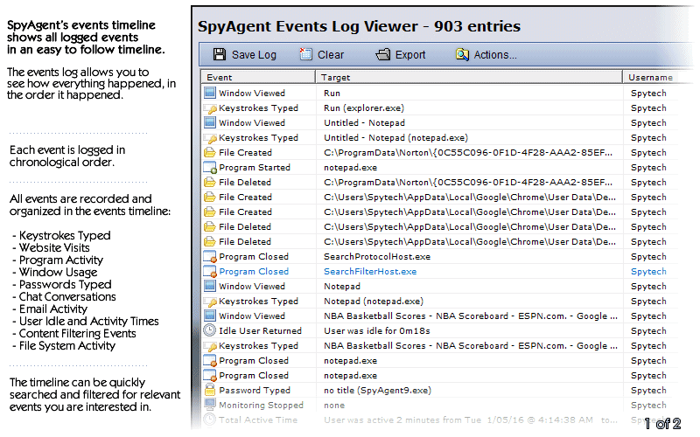
Task: Click the key icon for 'Untitled - Notepad (notepad.exe)' row
Action: point(209,138)
